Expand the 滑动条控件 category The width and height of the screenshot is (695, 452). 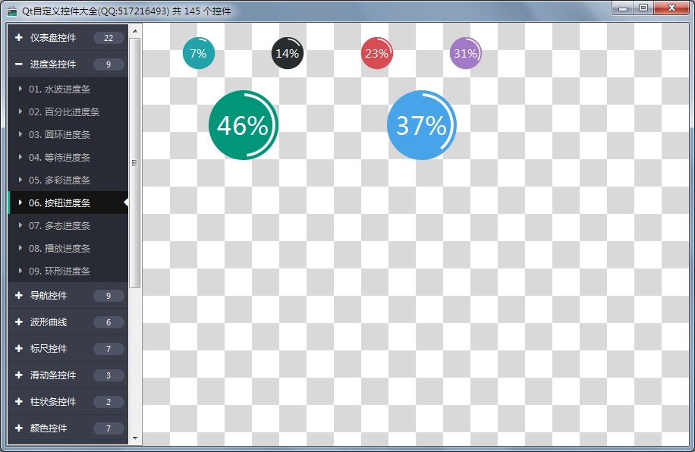pos(68,375)
